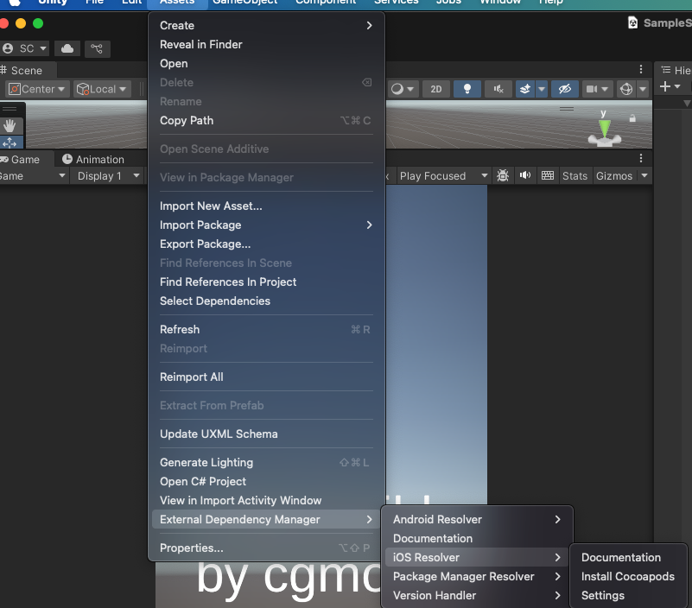This screenshot has height=608, width=692.
Task: Open the GameObject menu
Action: click(x=245, y=2)
